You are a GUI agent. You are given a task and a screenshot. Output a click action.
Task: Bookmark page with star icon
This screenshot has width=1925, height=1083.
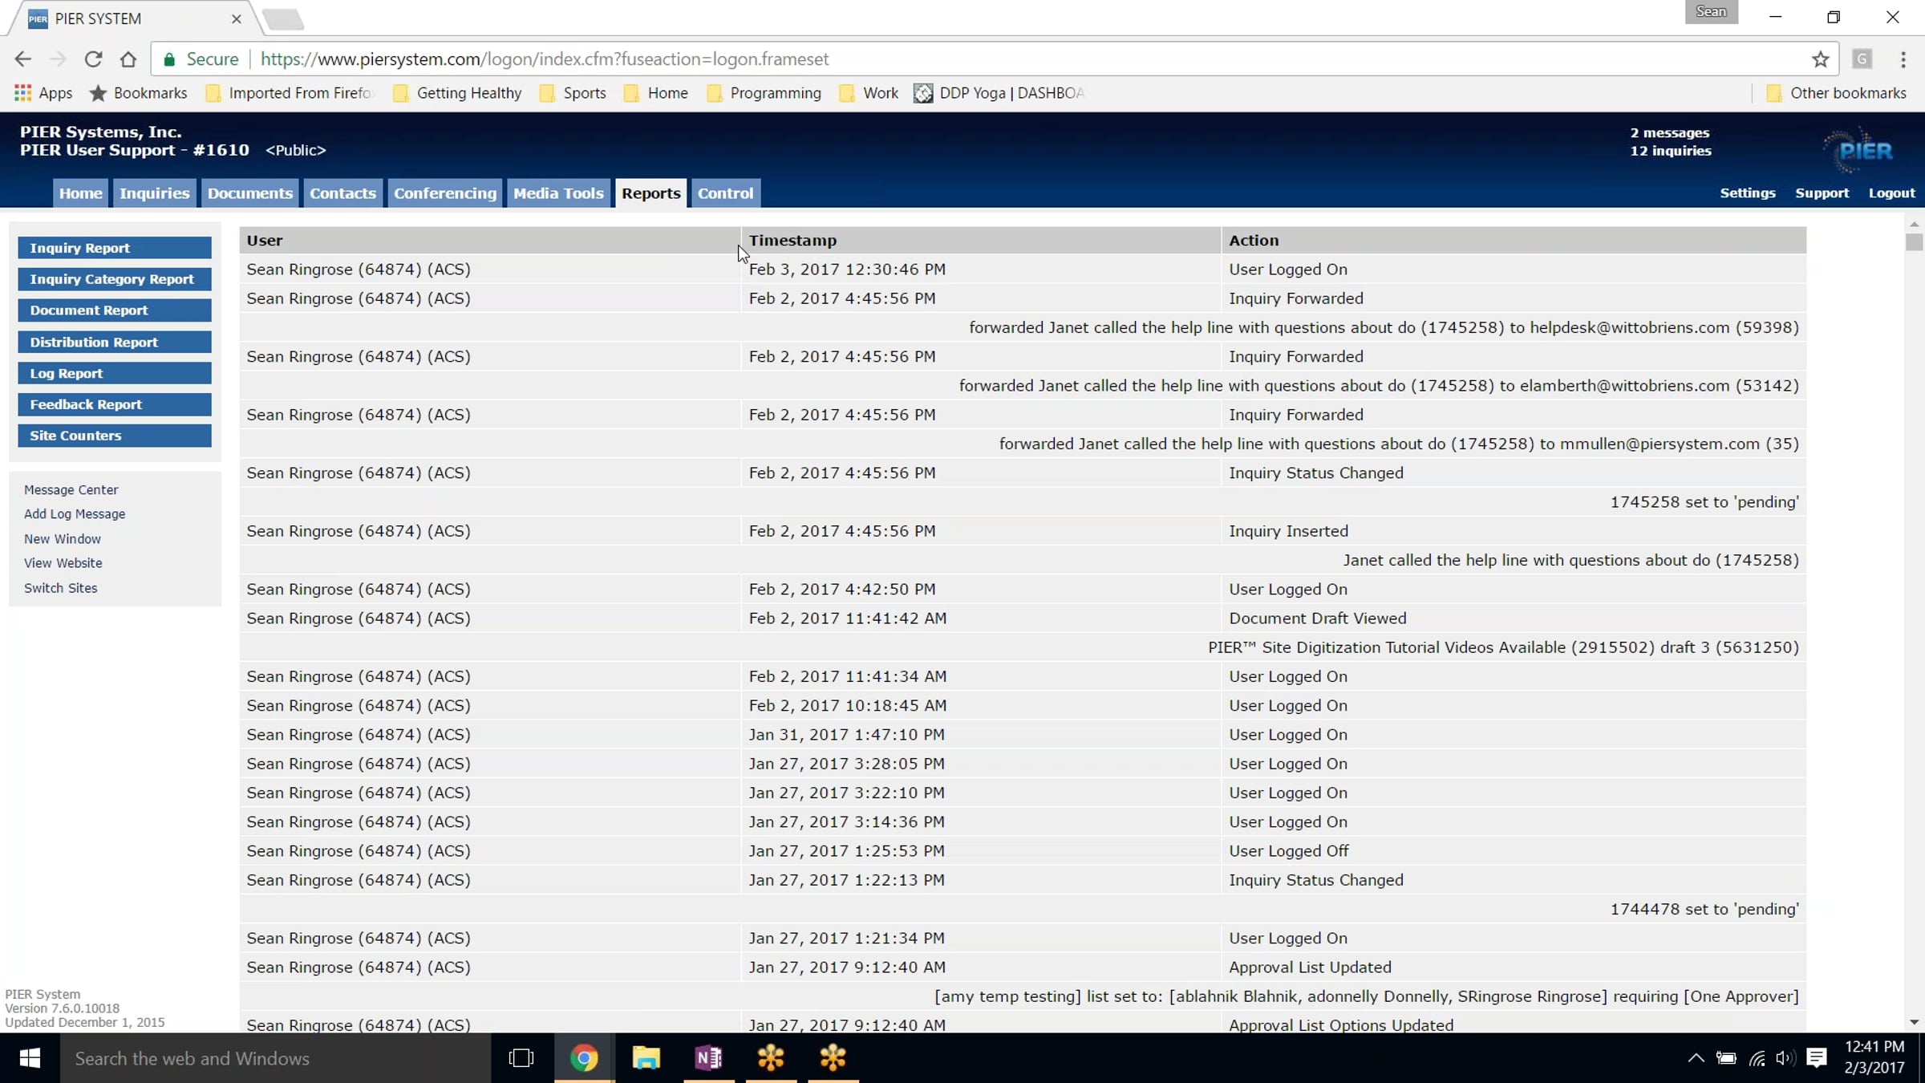click(x=1820, y=59)
